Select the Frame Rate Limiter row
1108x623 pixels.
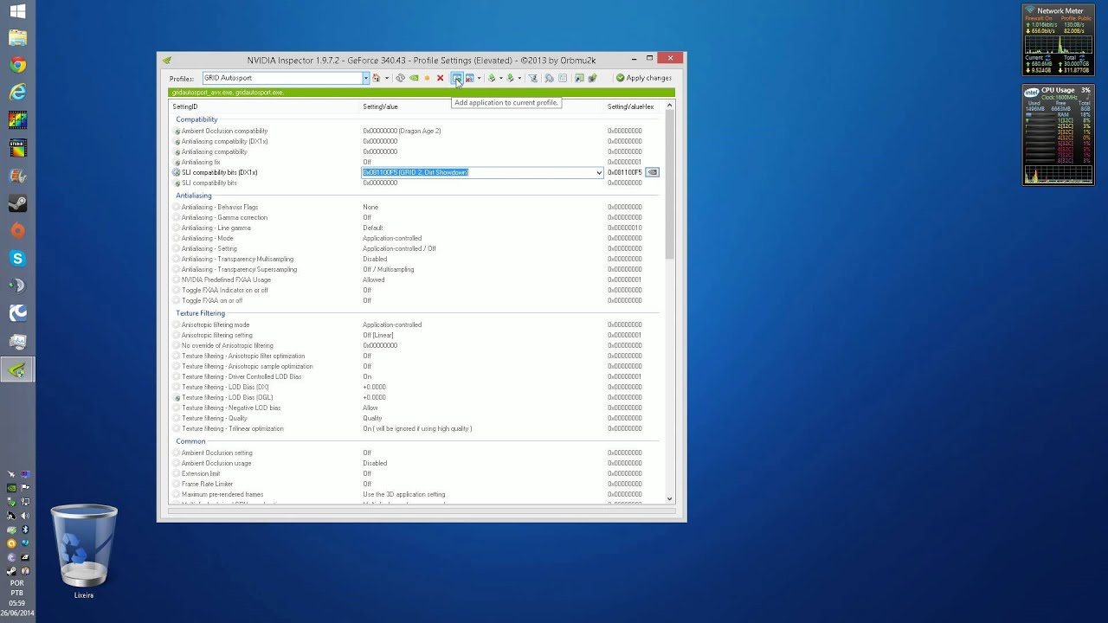click(x=416, y=484)
